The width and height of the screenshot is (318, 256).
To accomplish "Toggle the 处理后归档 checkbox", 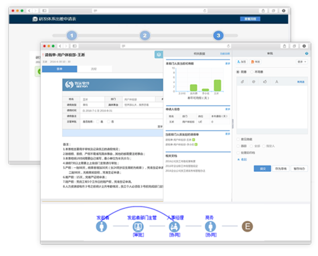I will pos(238,153).
